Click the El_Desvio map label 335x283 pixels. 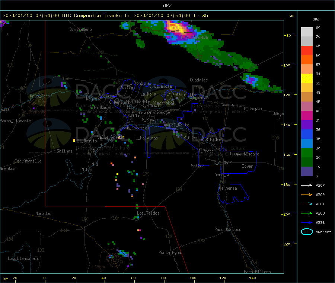pyautogui.click(x=87, y=141)
